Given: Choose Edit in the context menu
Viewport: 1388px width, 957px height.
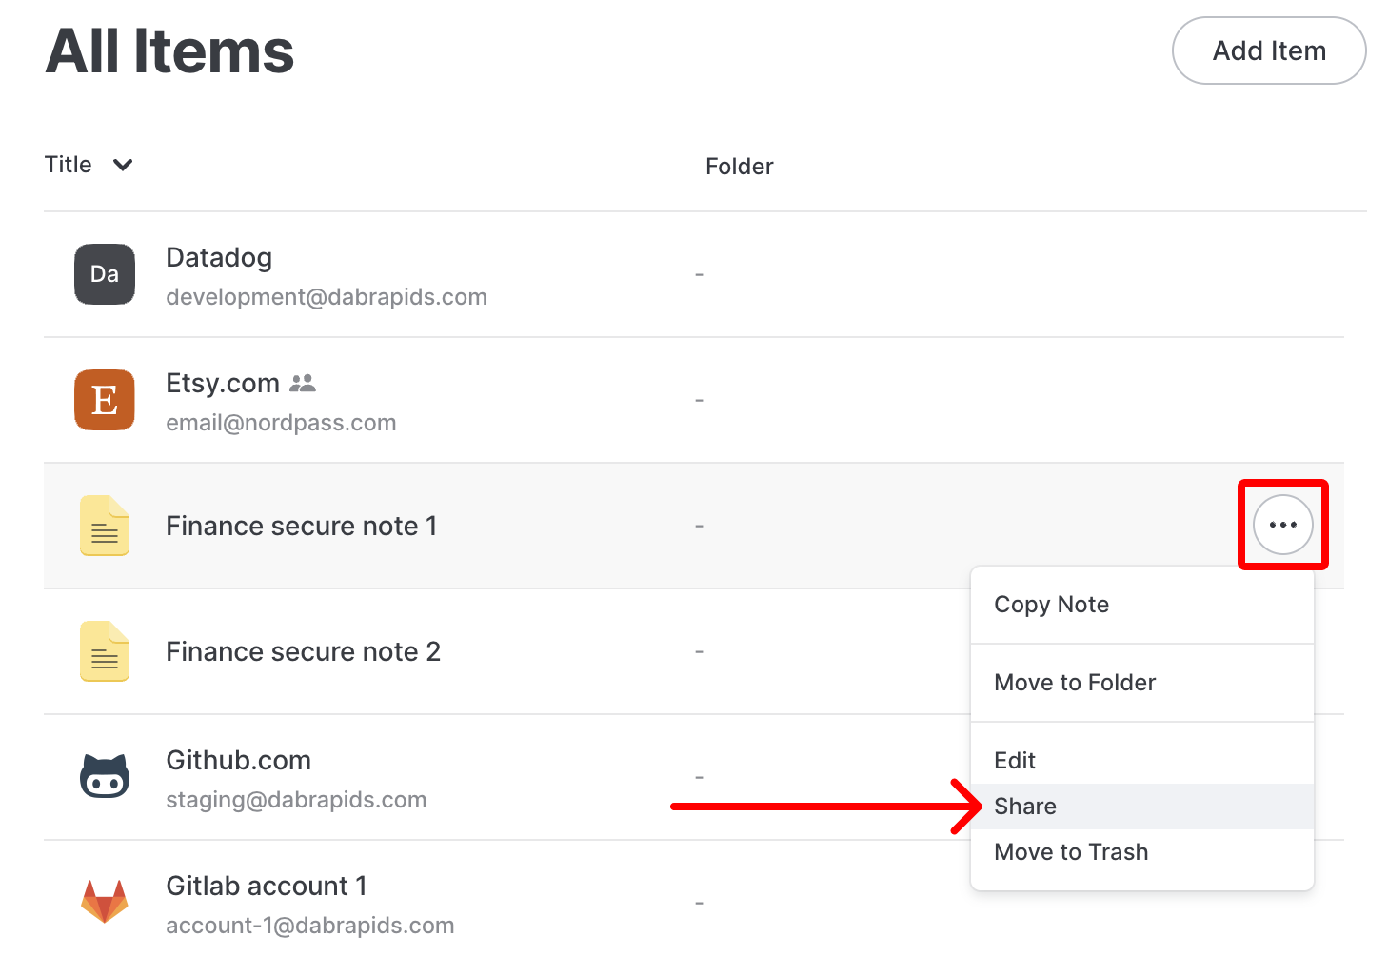Looking at the screenshot, I should [1015, 760].
